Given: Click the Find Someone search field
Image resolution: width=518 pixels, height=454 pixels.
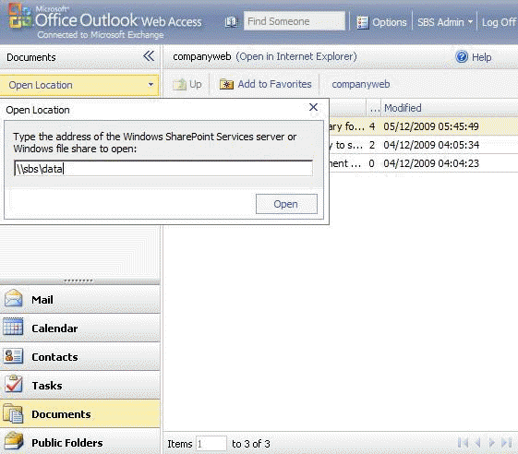Looking at the screenshot, I should pyautogui.click(x=295, y=21).
